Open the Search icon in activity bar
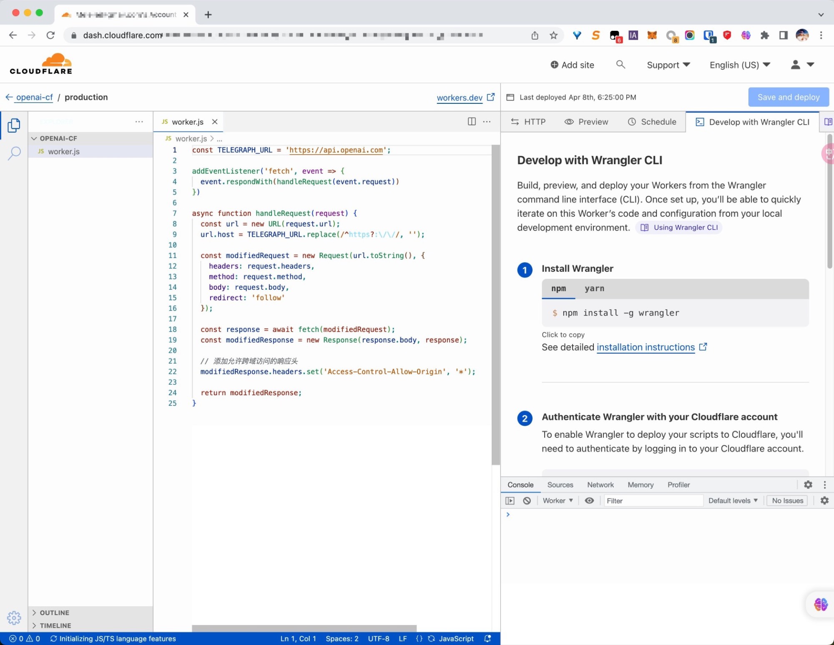834x645 pixels. [14, 153]
